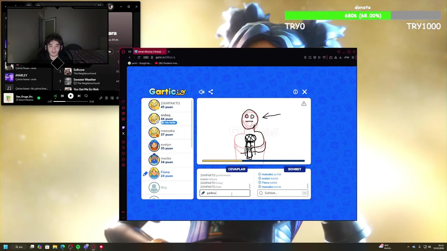Toggle repeat in Spotify

[86, 96]
